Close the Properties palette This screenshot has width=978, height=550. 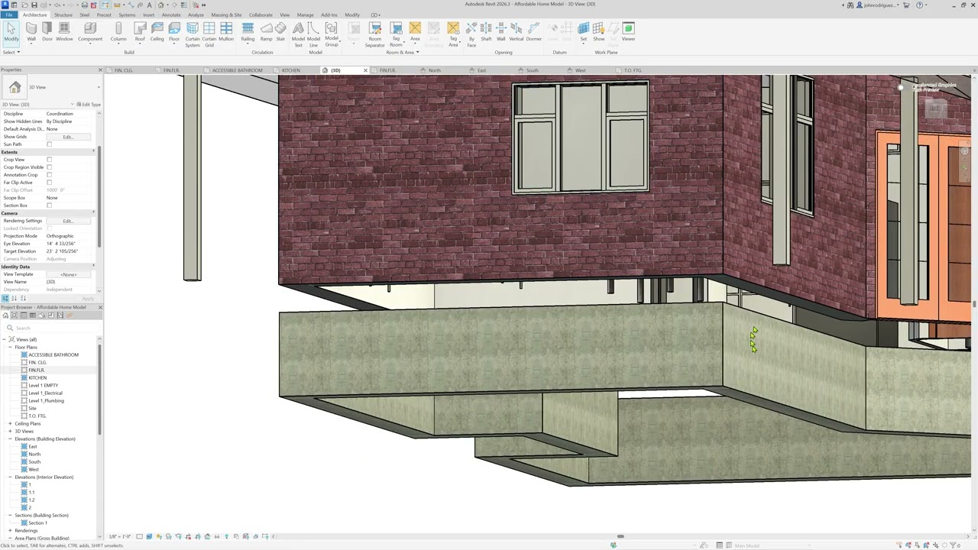[100, 70]
